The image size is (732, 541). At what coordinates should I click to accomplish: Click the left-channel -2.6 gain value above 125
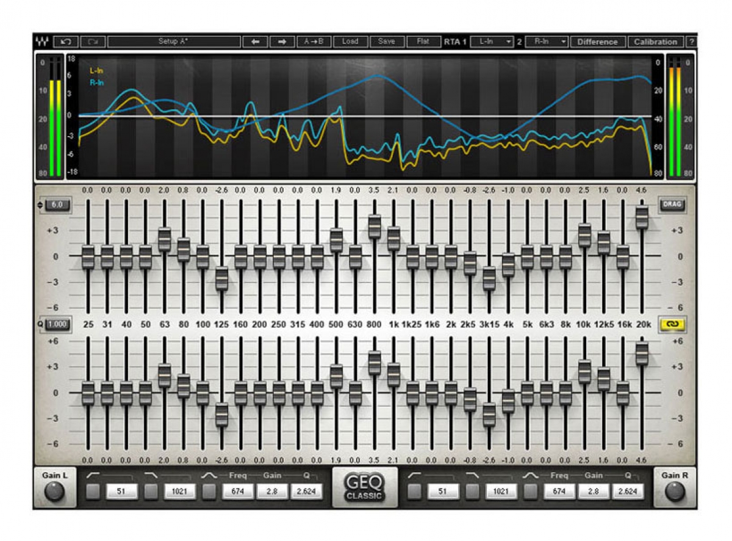click(x=221, y=191)
